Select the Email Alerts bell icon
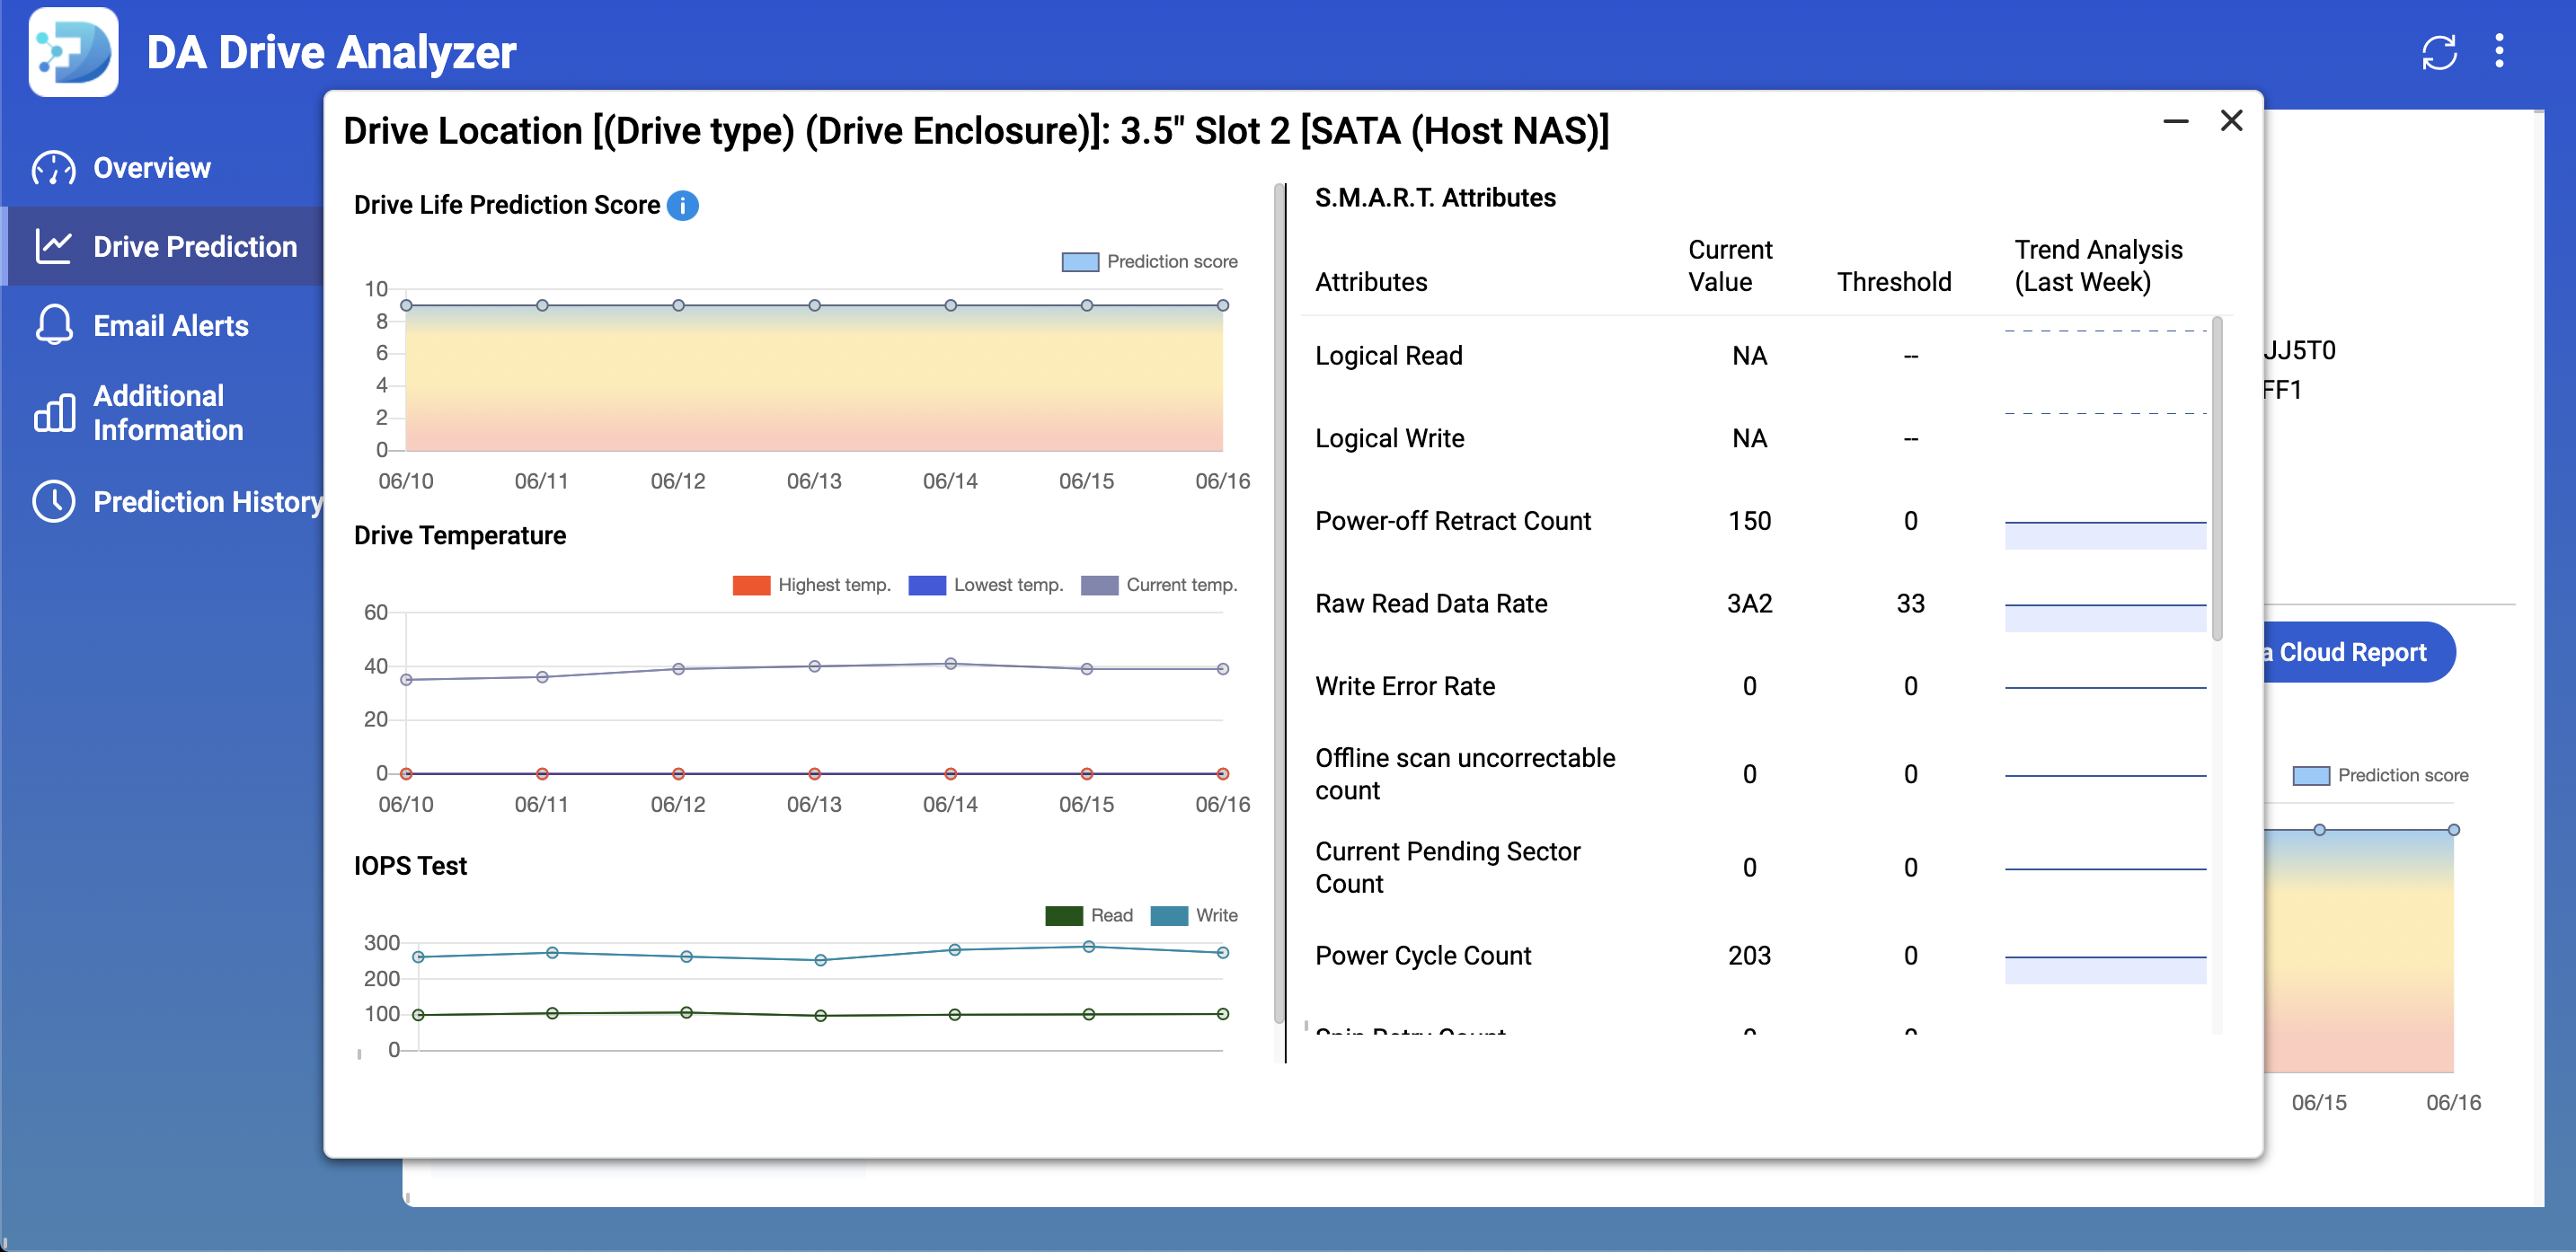Viewport: 2576px width, 1252px height. (54, 325)
